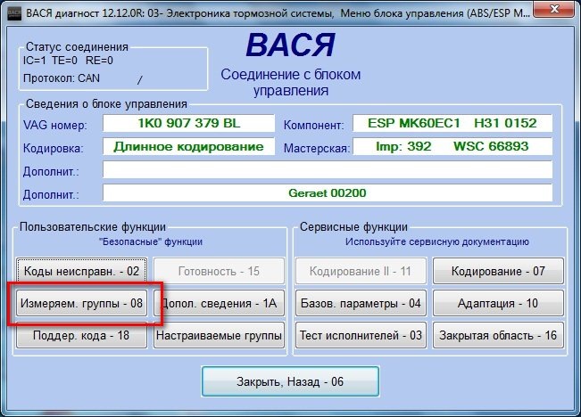
Task: Open 'Кодирование - 07' coding function
Action: pos(498,271)
